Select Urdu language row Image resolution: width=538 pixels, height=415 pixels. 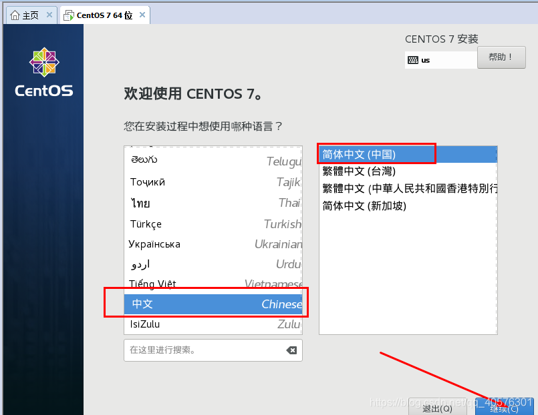[x=213, y=264]
